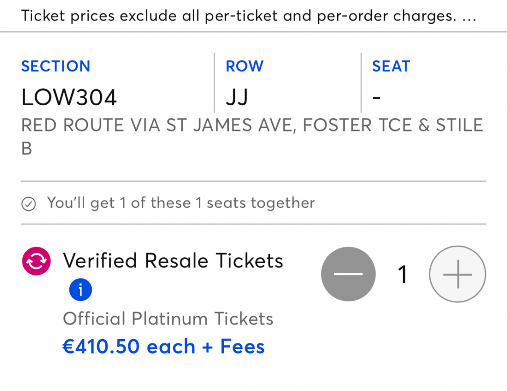This screenshot has width=507, height=391.
Task: Click the RED ROUTE VIA ST JAMES AVE description
Action: pyautogui.click(x=252, y=137)
